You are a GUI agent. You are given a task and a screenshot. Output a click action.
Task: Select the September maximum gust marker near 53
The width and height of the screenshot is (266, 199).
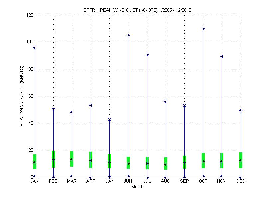click(x=185, y=105)
